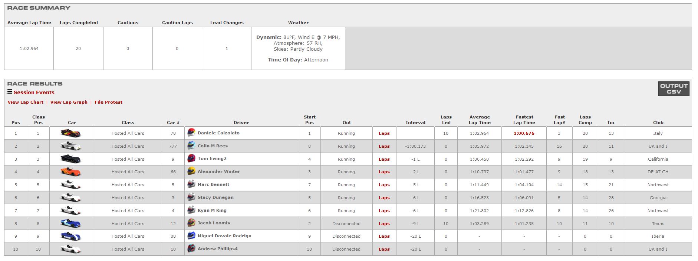Click the car image in first place row
Screen dimensions: 698x261
coord(70,133)
